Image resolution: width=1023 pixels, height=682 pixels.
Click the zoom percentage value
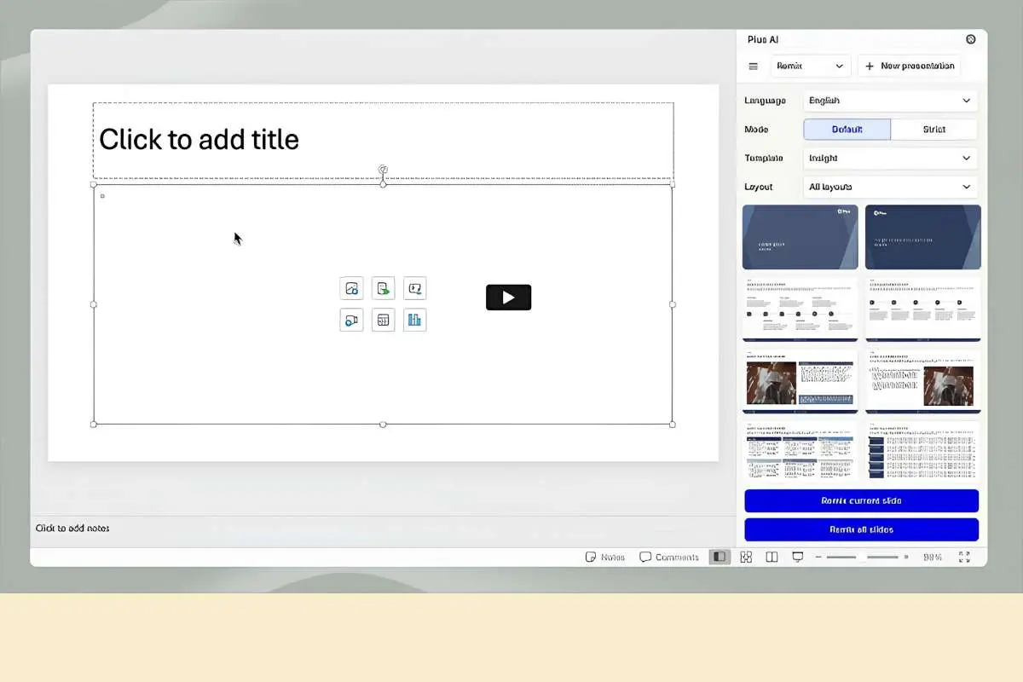(933, 557)
